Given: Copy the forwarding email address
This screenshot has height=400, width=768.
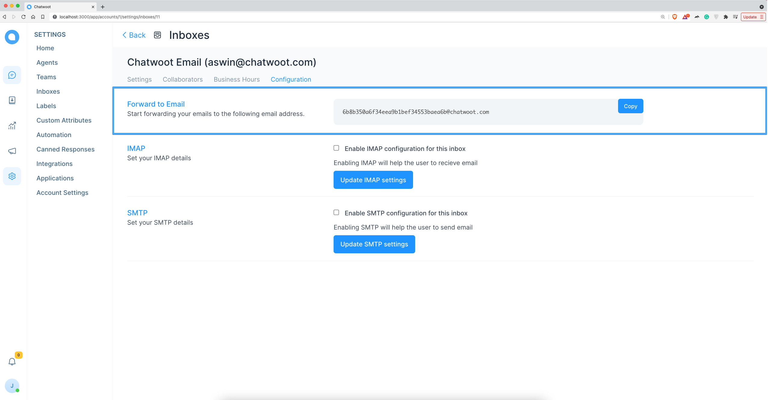Looking at the screenshot, I should pos(630,106).
